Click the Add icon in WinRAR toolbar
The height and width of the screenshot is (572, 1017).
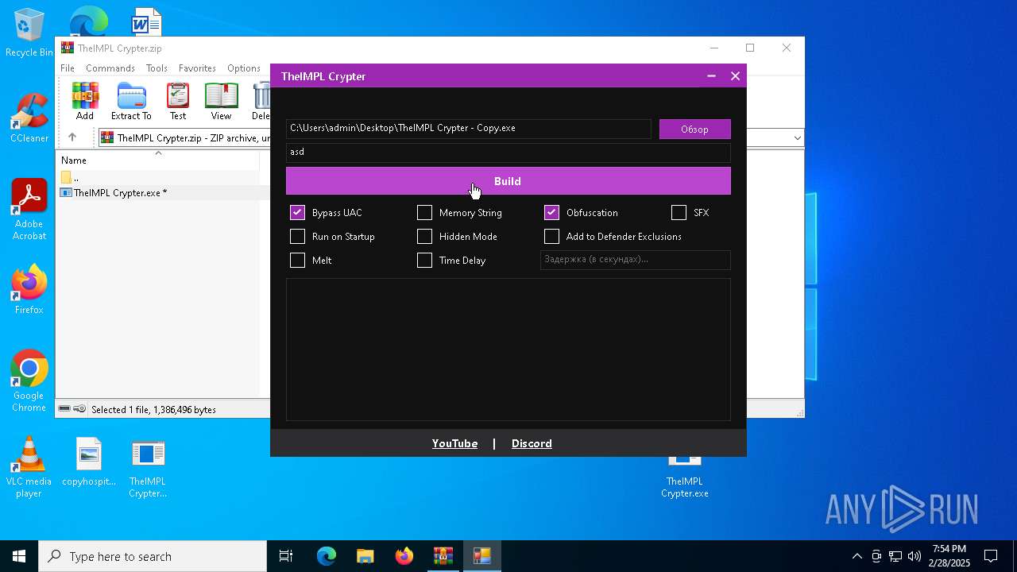85,102
